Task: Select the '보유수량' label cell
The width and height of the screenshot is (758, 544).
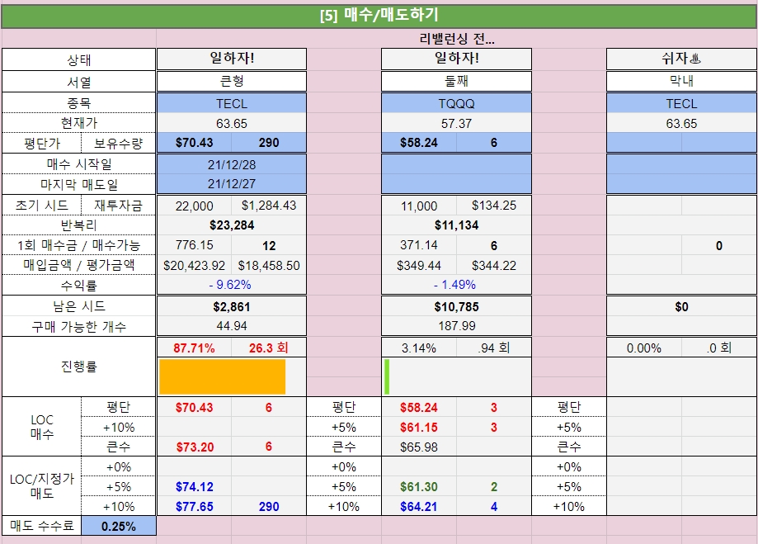Action: pyautogui.click(x=119, y=144)
